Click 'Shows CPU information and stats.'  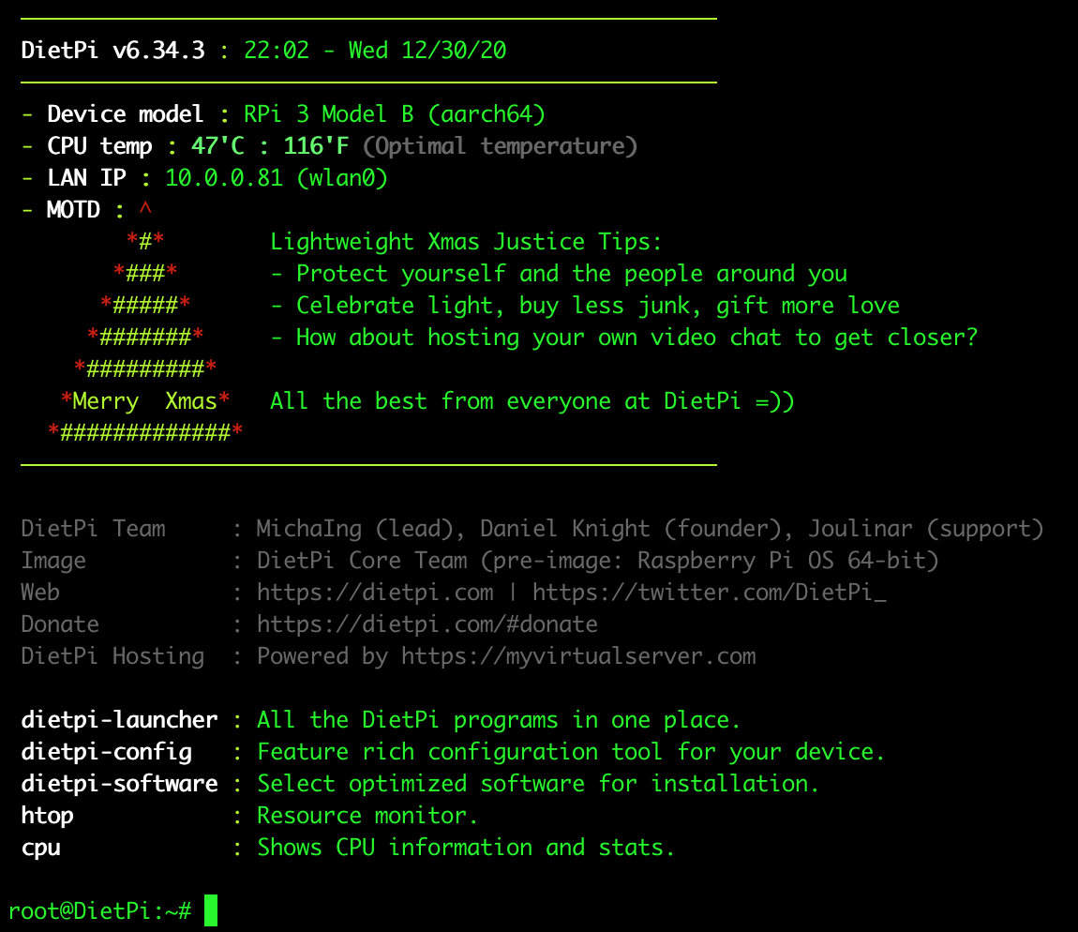point(466,848)
